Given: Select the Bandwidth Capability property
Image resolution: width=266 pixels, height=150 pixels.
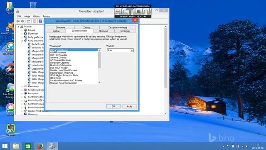Looking at the screenshot, I should pyautogui.click(x=74, y=63).
